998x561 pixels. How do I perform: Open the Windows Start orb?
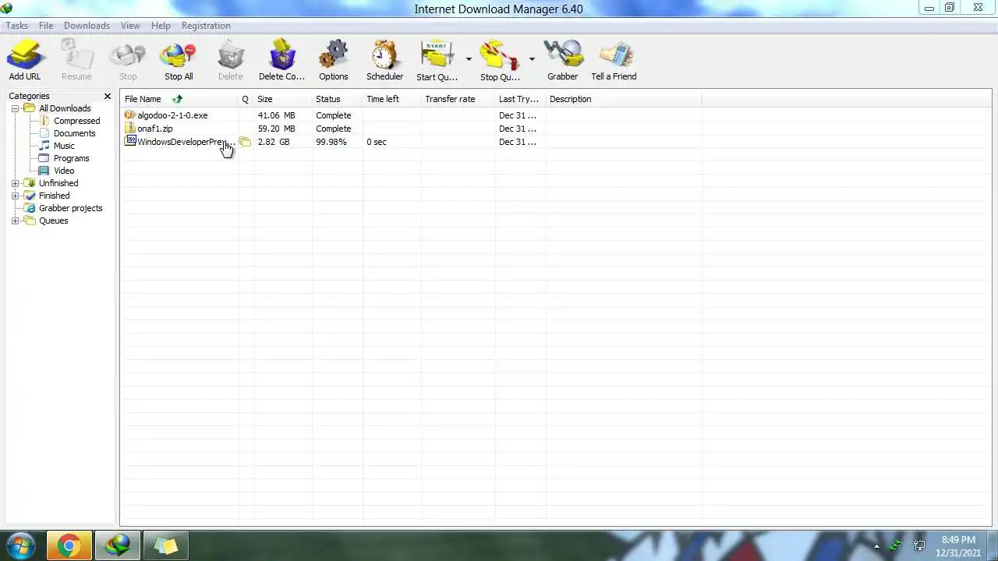pos(19,545)
